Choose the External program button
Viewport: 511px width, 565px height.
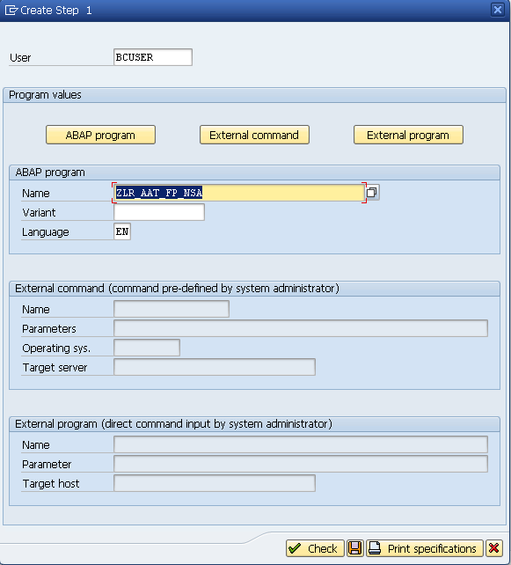coord(408,136)
